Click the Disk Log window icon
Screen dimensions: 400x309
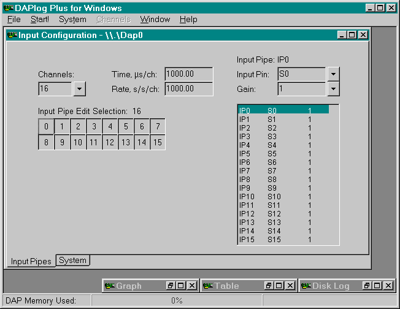pyautogui.click(x=306, y=286)
